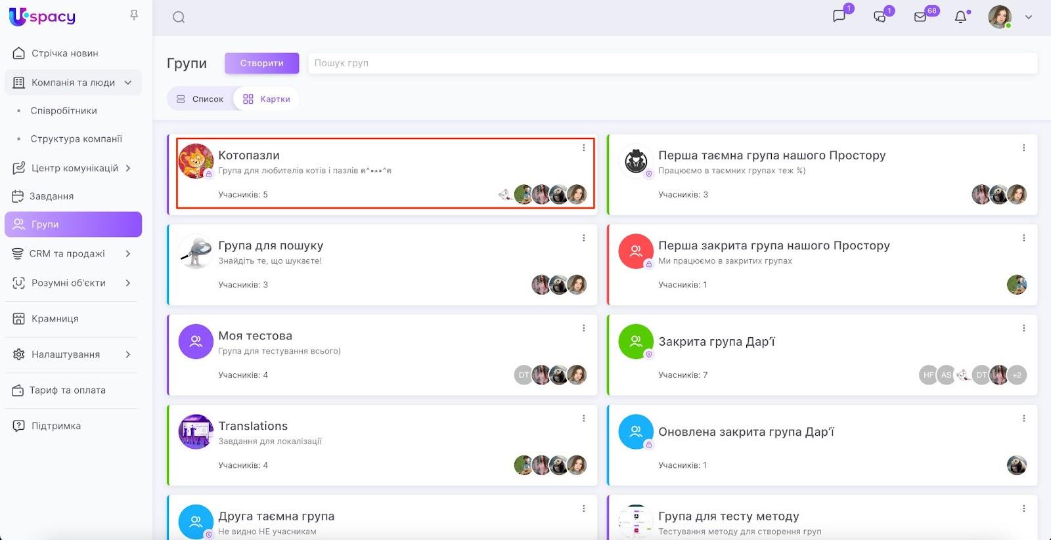This screenshot has width=1051, height=540.
Task: Open the three-dot menu on Котопазли card
Action: [x=583, y=148]
